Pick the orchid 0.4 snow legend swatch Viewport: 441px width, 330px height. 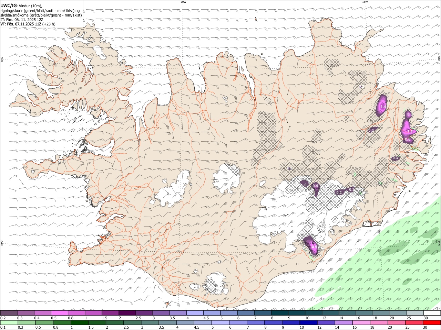(x=42, y=313)
